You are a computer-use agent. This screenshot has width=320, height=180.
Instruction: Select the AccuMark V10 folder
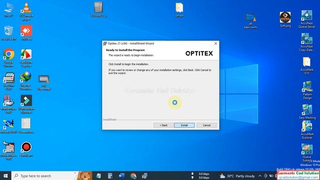306,65
